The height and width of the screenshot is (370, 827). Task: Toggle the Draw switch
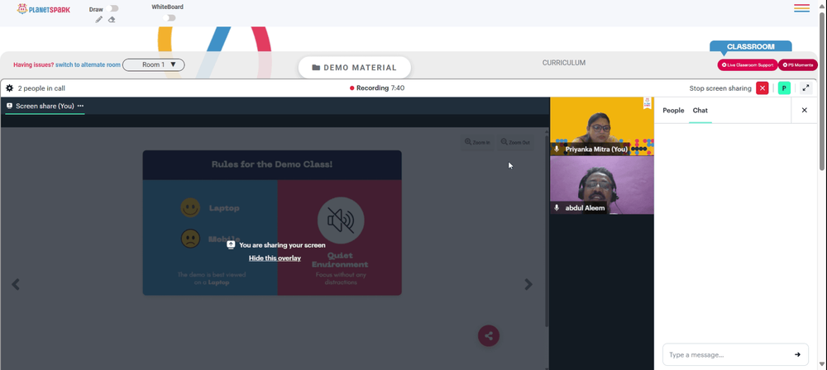pos(112,8)
